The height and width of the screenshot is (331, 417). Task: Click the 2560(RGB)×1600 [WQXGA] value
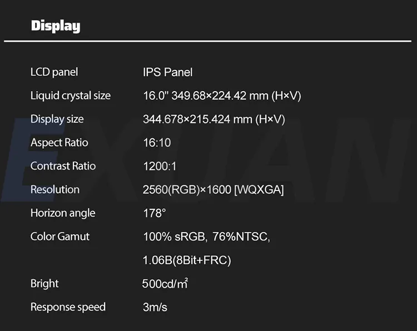click(x=214, y=190)
